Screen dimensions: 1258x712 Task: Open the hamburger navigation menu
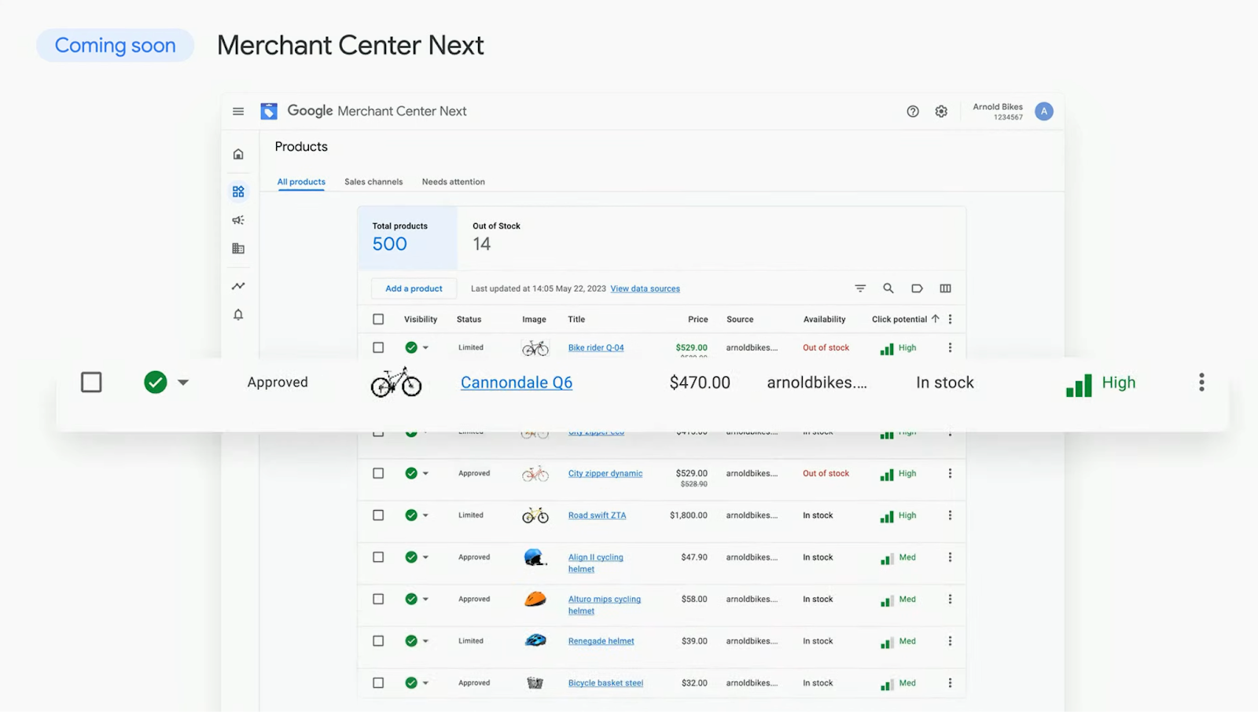pos(238,112)
